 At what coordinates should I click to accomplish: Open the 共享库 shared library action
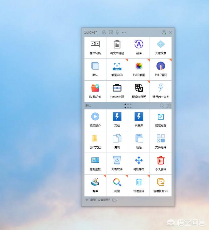pyautogui.click(x=139, y=120)
